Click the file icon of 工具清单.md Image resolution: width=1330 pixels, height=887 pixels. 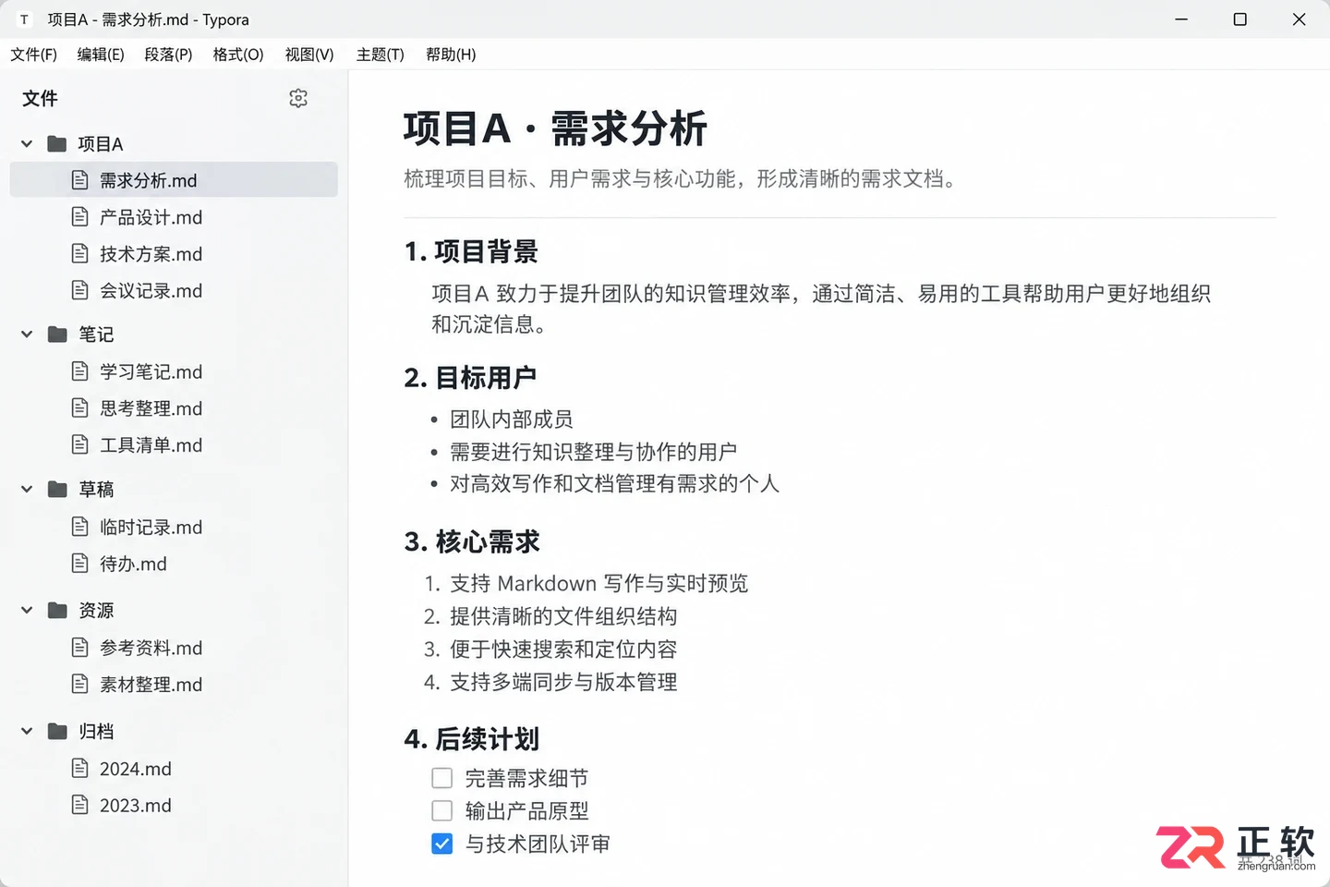coord(80,444)
